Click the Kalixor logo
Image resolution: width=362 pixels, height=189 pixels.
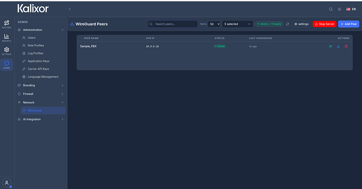pyautogui.click(x=33, y=9)
